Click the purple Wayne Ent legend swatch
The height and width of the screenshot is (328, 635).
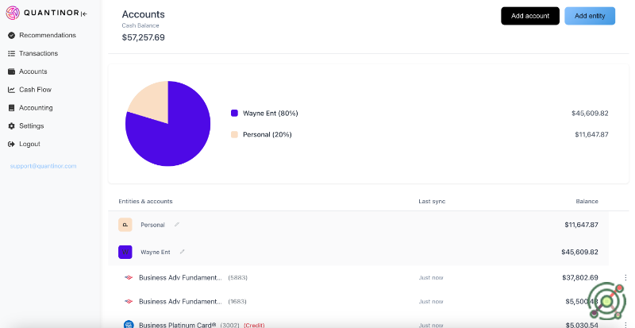coord(234,114)
